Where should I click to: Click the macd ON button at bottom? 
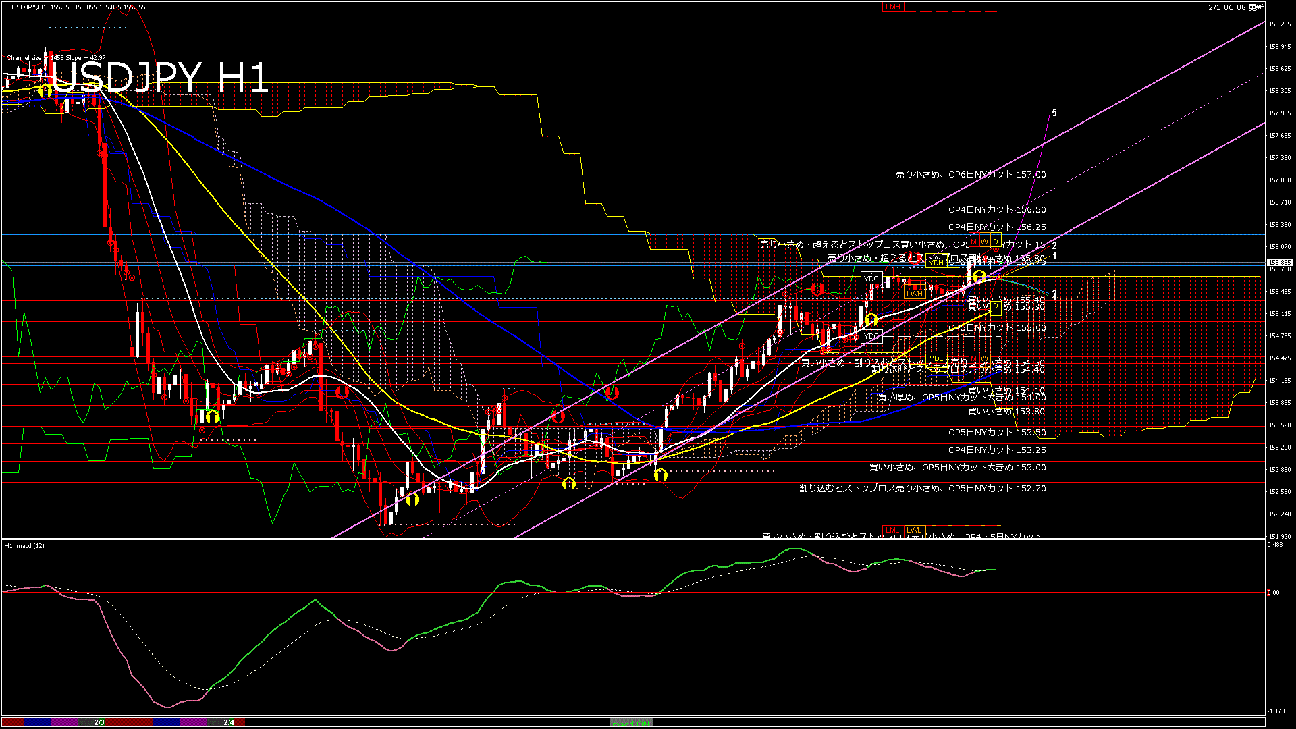[631, 723]
